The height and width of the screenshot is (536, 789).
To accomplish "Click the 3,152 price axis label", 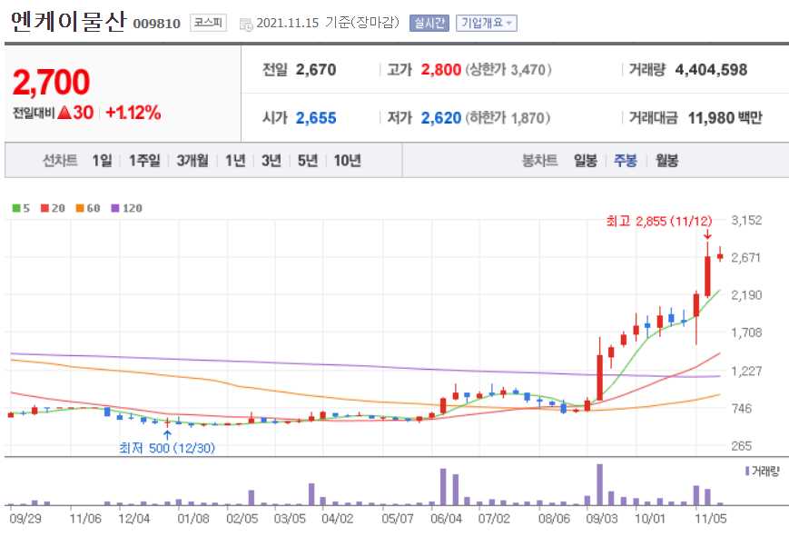I will 746,220.
